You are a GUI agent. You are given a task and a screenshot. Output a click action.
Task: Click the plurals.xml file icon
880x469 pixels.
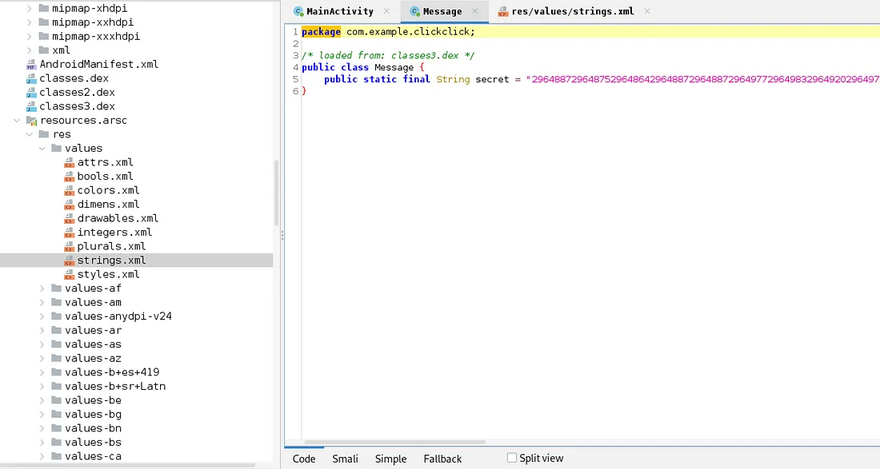point(69,247)
